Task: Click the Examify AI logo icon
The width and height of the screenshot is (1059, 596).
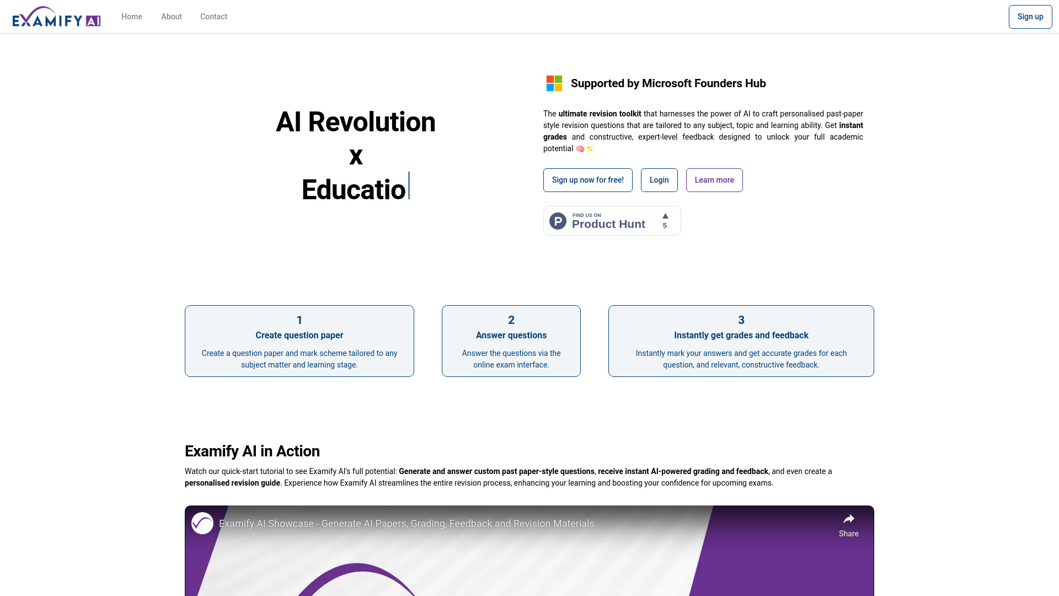Action: tap(56, 16)
